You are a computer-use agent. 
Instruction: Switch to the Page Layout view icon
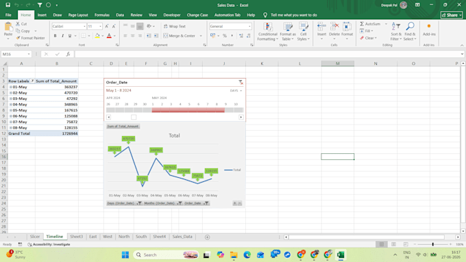click(x=393, y=244)
